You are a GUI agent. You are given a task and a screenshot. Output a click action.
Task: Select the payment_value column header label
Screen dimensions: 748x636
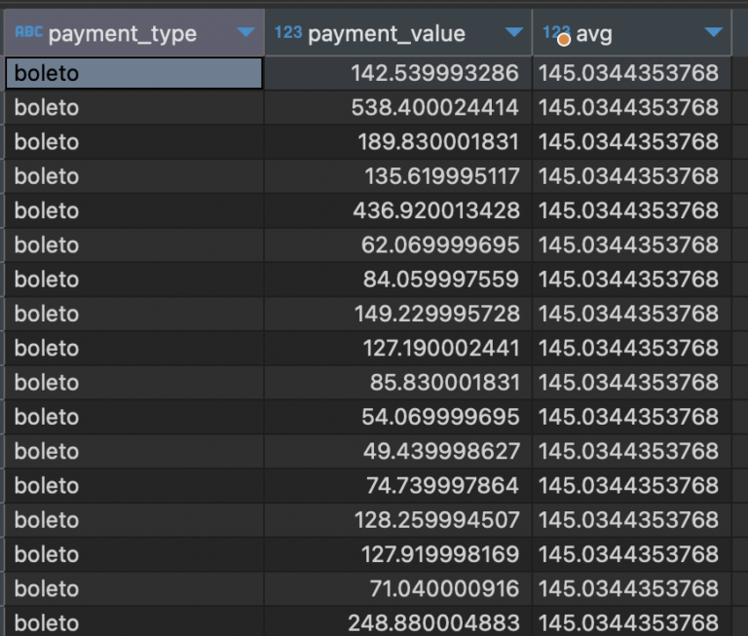[387, 34]
